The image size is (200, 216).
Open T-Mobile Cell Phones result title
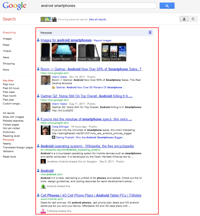click(x=91, y=195)
